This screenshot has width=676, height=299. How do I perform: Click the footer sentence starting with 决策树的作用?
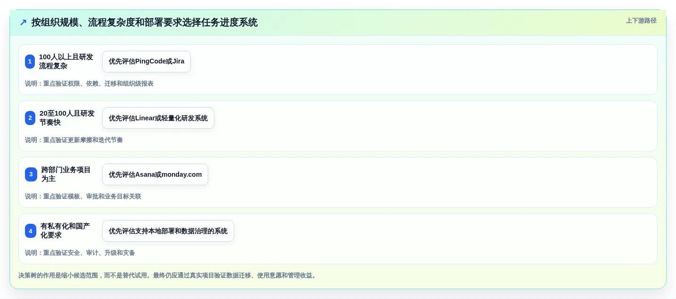[168, 275]
